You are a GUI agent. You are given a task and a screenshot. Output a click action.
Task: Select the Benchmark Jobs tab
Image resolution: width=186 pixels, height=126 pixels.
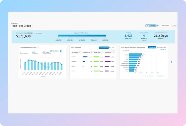pos(161,47)
